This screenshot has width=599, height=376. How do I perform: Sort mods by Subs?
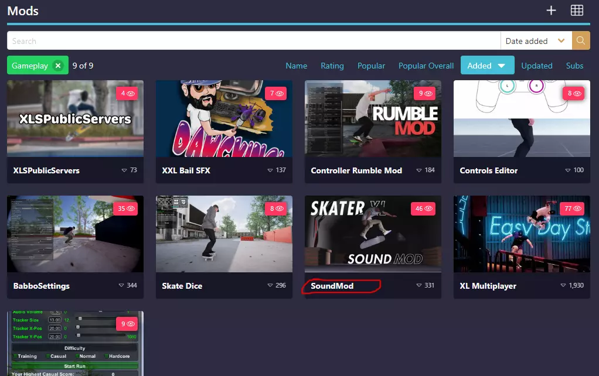point(574,66)
